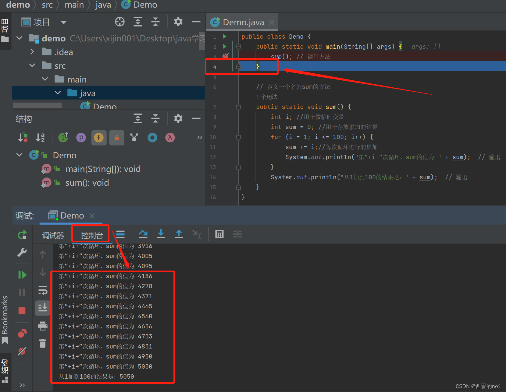Click the Rerun Demo debug icon
Screen dimensions: 506x392
[22, 235]
